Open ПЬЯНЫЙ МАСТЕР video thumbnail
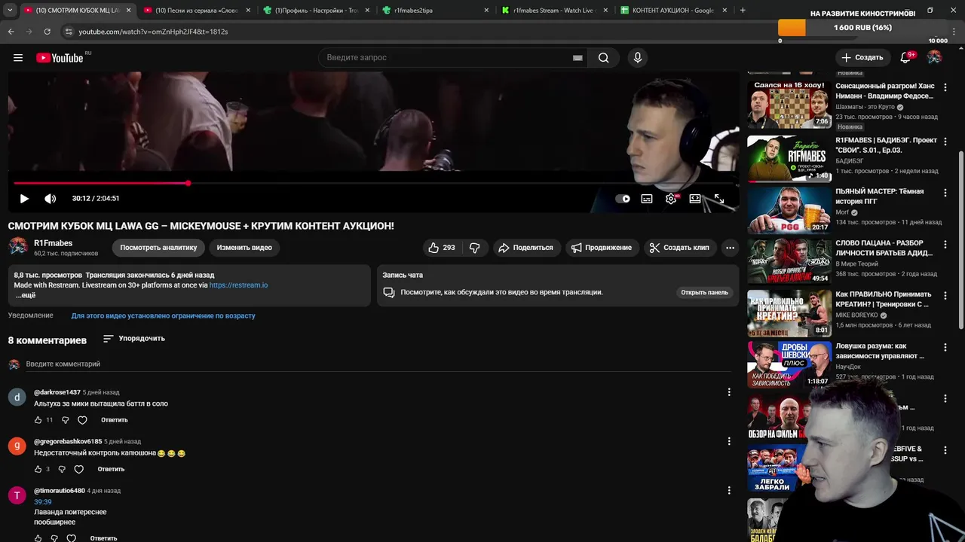Viewport: 965px width, 542px height. click(x=789, y=210)
